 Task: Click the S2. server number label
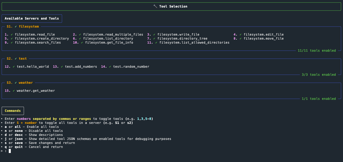(10, 59)
